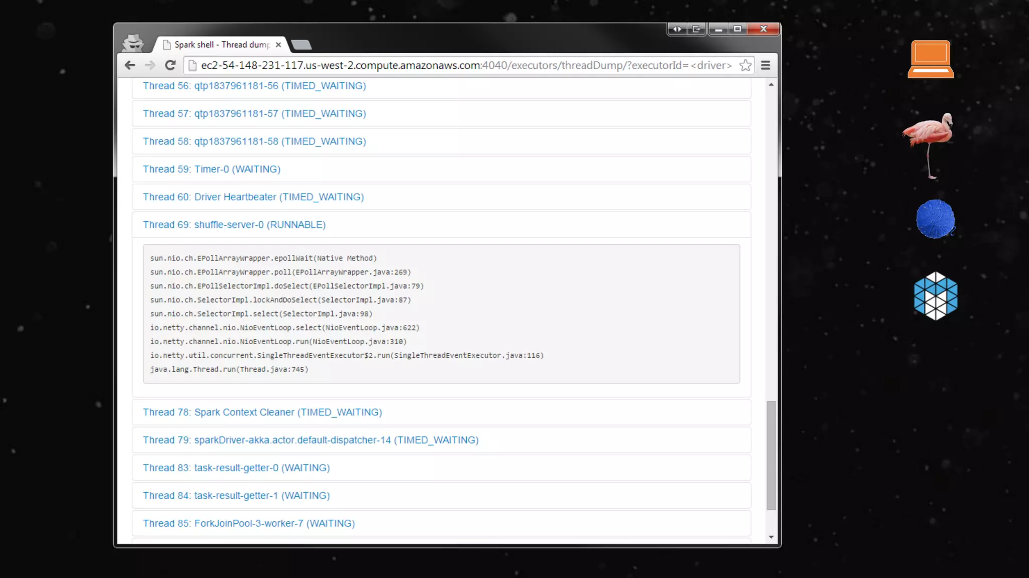This screenshot has width=1029, height=578.
Task: Expand Thread 78 Spark Context Cleaner
Action: 262,412
